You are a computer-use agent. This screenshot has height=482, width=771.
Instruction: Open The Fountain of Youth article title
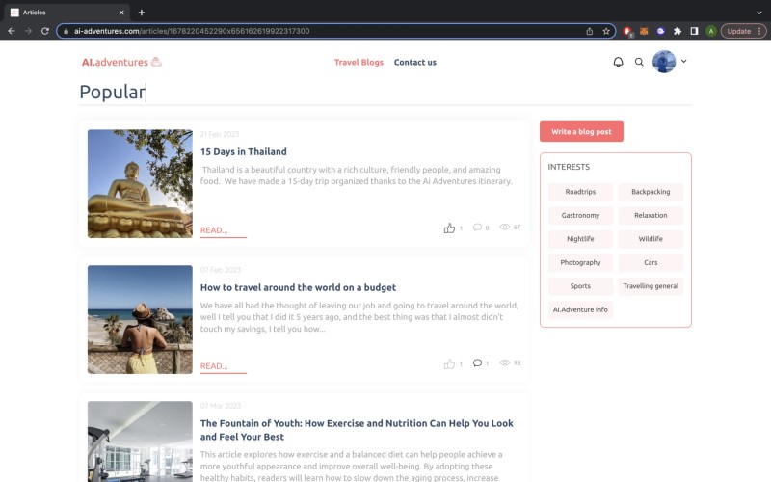pos(357,430)
